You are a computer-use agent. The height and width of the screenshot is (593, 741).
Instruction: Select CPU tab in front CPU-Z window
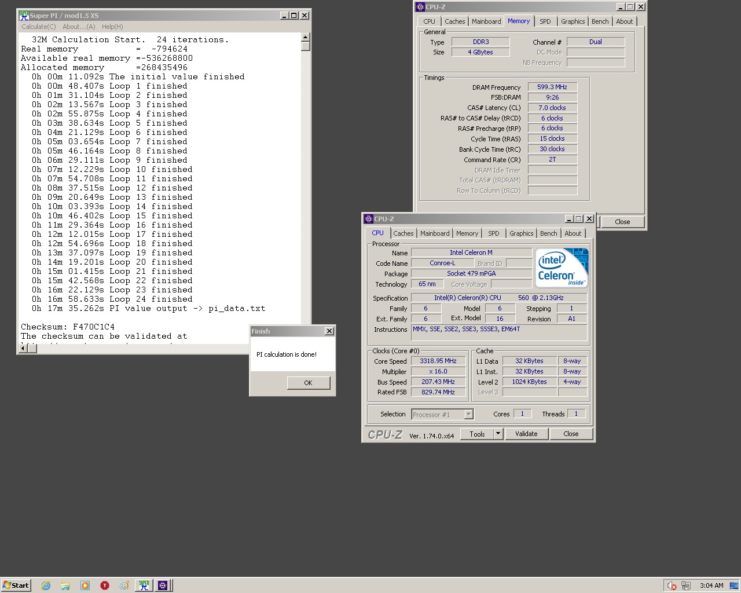[377, 233]
